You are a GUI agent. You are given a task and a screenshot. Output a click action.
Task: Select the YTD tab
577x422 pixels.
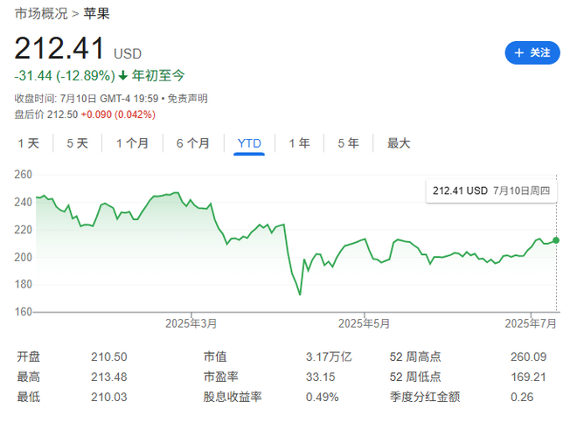(249, 143)
